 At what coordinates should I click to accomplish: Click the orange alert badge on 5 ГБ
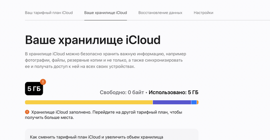(x=43, y=82)
